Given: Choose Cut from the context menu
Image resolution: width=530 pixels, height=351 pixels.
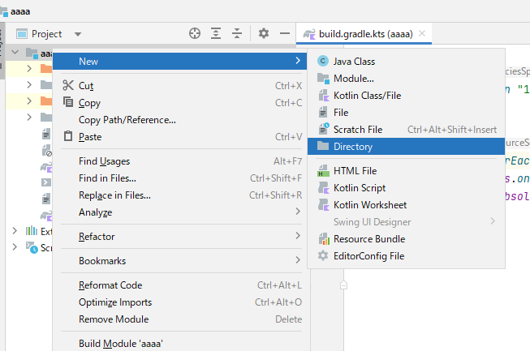Looking at the screenshot, I should pyautogui.click(x=182, y=86).
